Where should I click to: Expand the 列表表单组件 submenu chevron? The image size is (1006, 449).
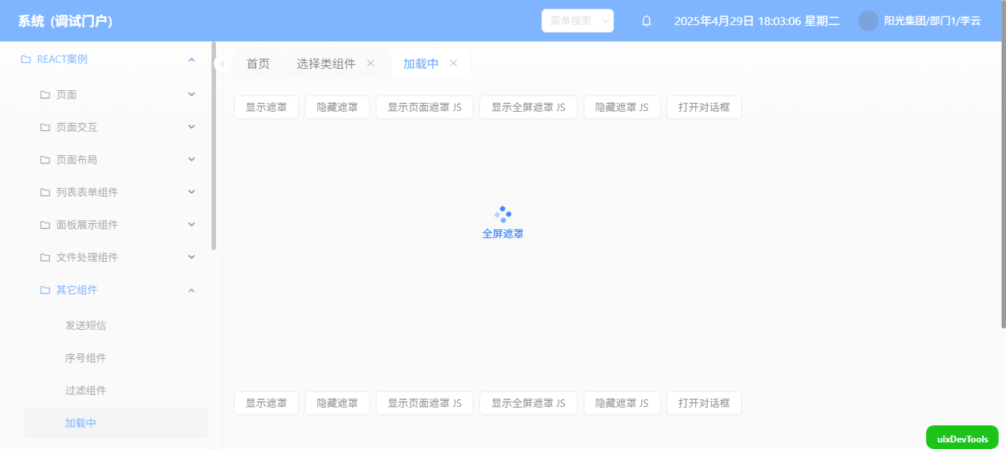(192, 192)
